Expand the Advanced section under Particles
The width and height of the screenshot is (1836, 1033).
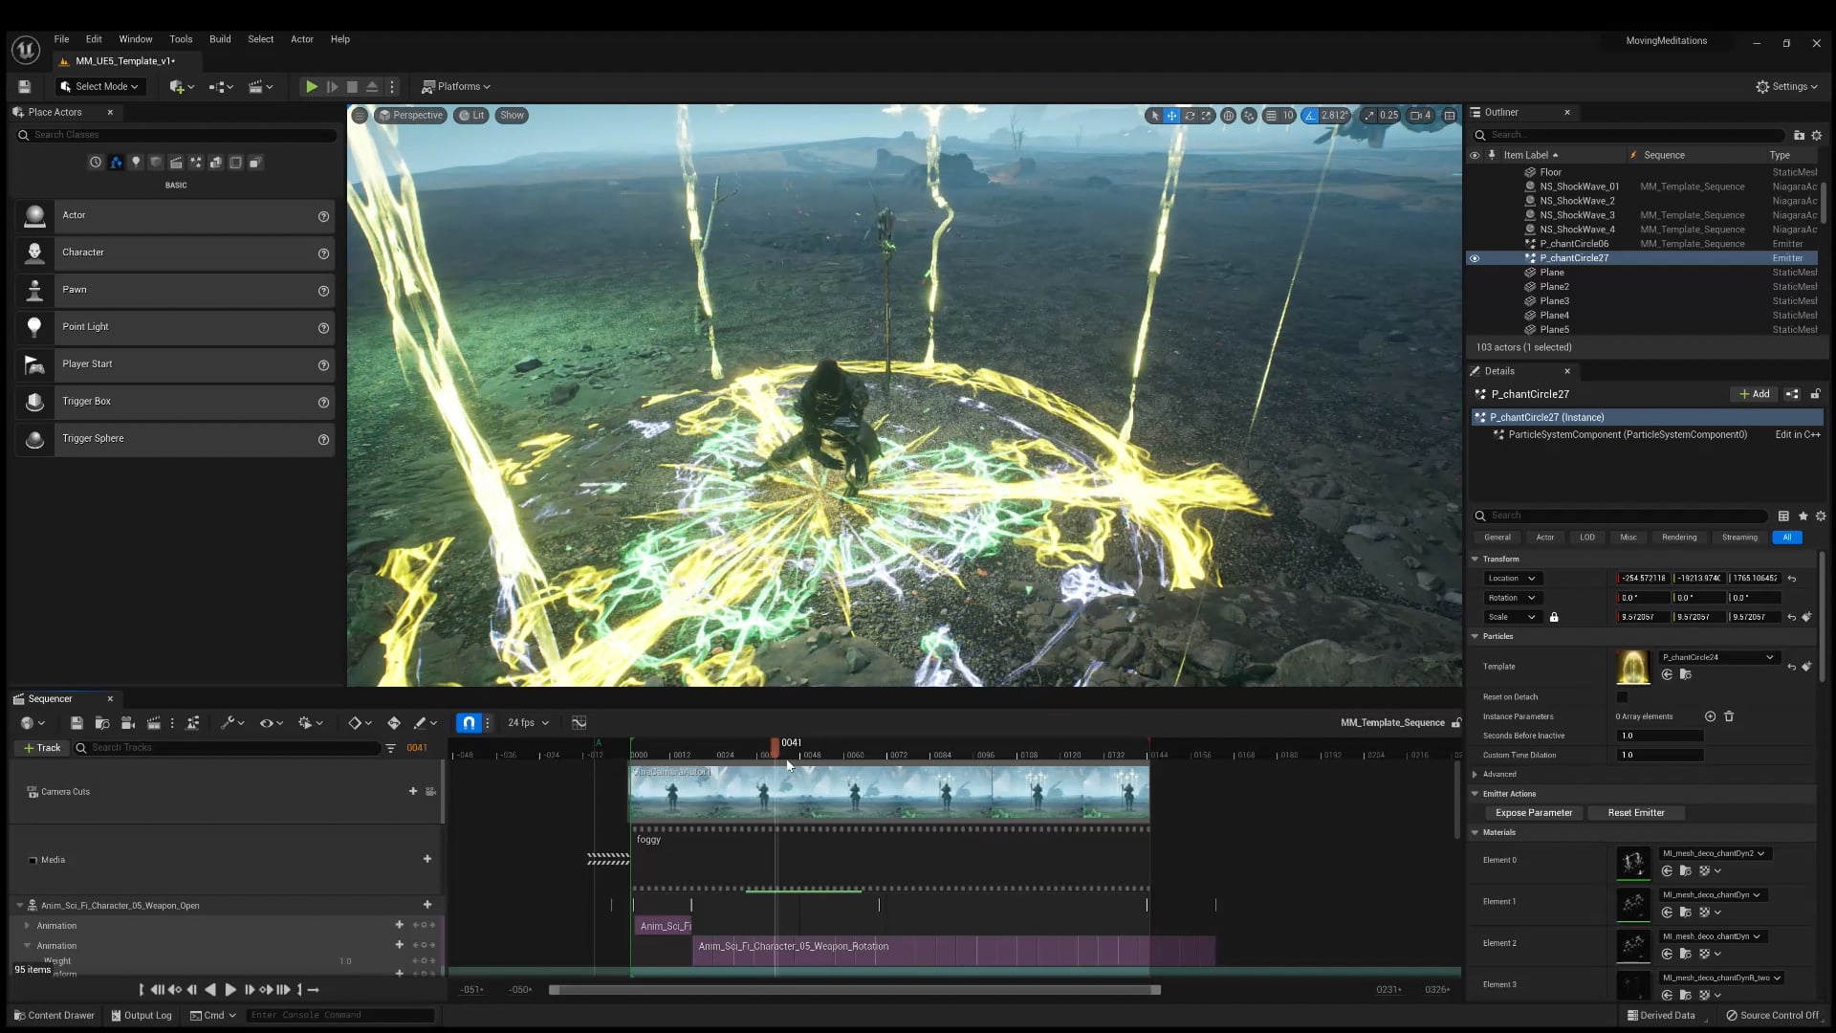[x=1475, y=775]
